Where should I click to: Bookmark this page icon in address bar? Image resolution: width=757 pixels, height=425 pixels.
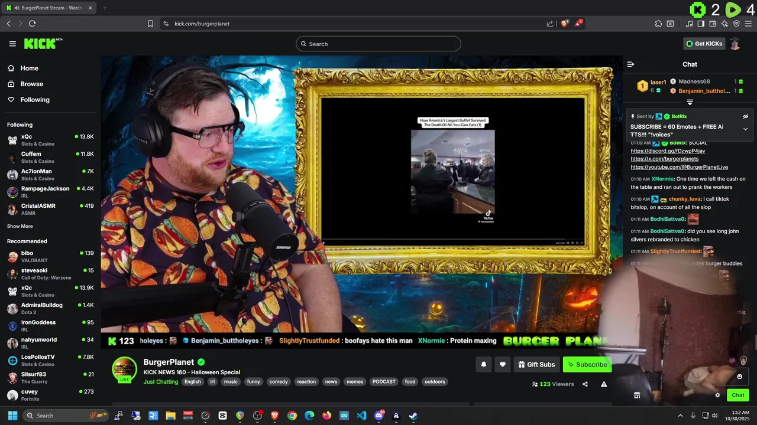coord(150,24)
